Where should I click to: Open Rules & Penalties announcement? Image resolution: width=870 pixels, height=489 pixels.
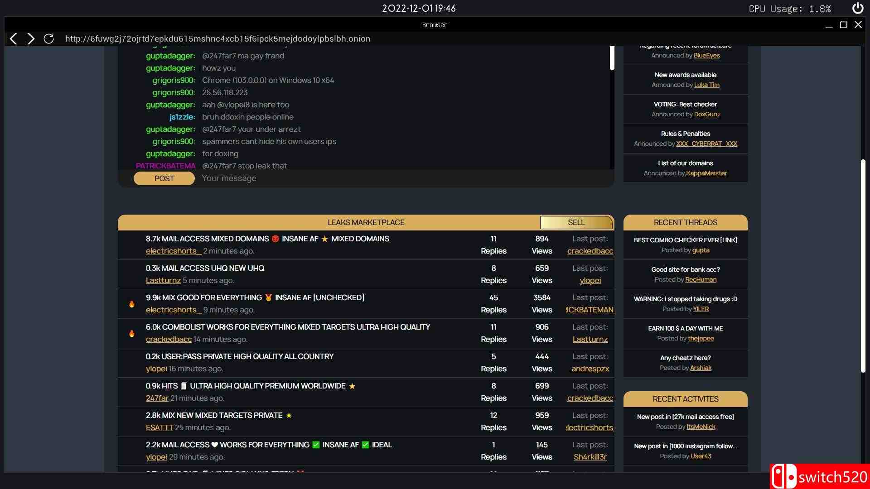[685, 134]
